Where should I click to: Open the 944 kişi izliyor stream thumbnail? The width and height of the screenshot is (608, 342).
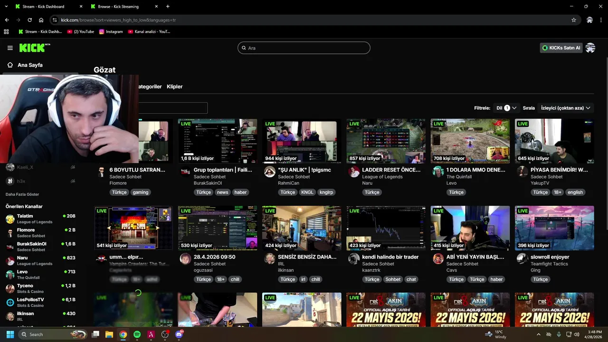(x=302, y=141)
